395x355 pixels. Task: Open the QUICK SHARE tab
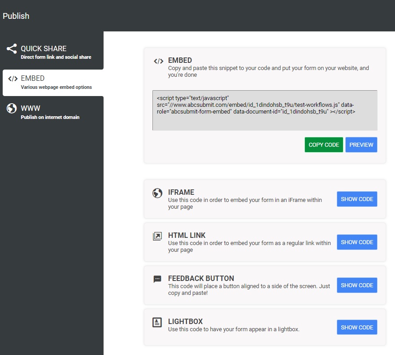point(43,48)
